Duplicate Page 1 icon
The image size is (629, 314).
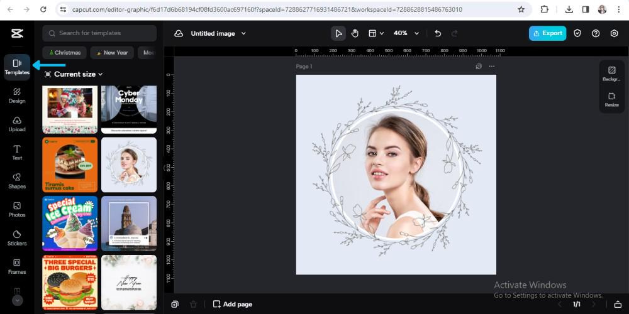479,67
